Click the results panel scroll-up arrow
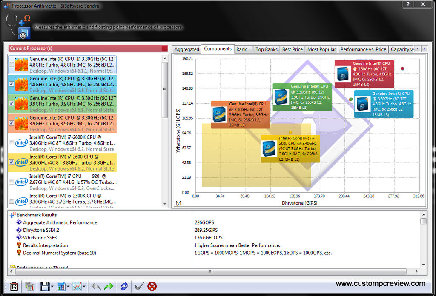 pos(424,215)
